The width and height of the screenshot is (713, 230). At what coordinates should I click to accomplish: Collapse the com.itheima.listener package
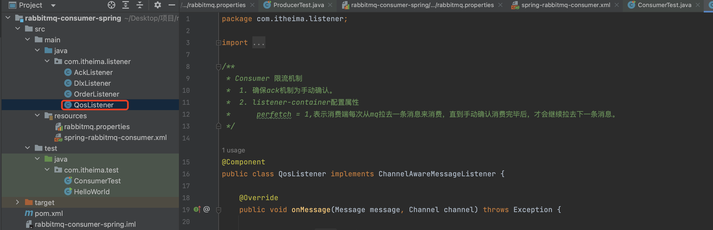47,61
